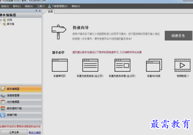The height and width of the screenshot is (135, 193).
Task: Follow the 购买注册码 link
Action: (35, 133)
